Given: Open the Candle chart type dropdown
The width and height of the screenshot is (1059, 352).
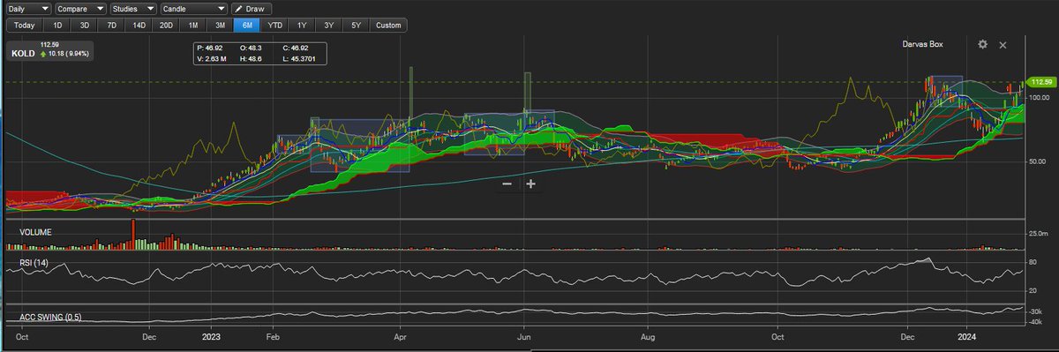Looking at the screenshot, I should [x=194, y=8].
